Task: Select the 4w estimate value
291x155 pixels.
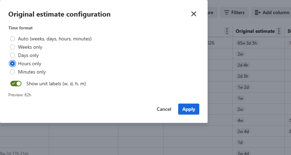Action: coord(240,120)
